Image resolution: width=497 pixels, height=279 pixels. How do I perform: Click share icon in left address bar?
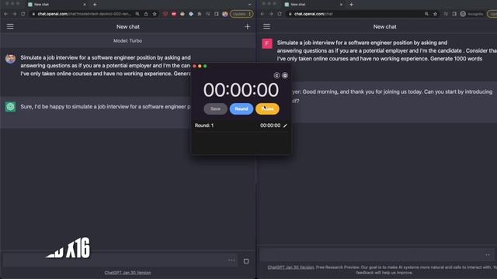(146, 14)
